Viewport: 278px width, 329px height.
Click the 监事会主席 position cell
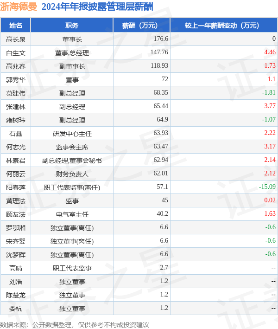pos(72,147)
